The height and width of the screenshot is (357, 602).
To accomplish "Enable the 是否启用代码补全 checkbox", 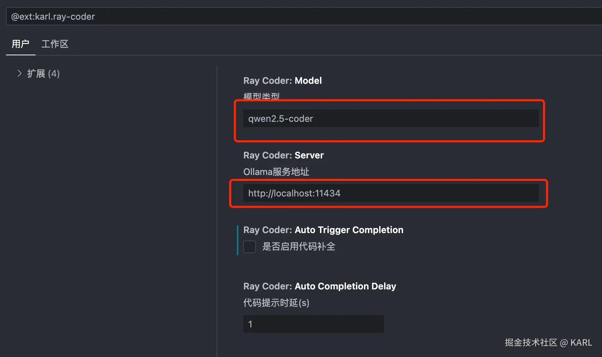I will 250,246.
